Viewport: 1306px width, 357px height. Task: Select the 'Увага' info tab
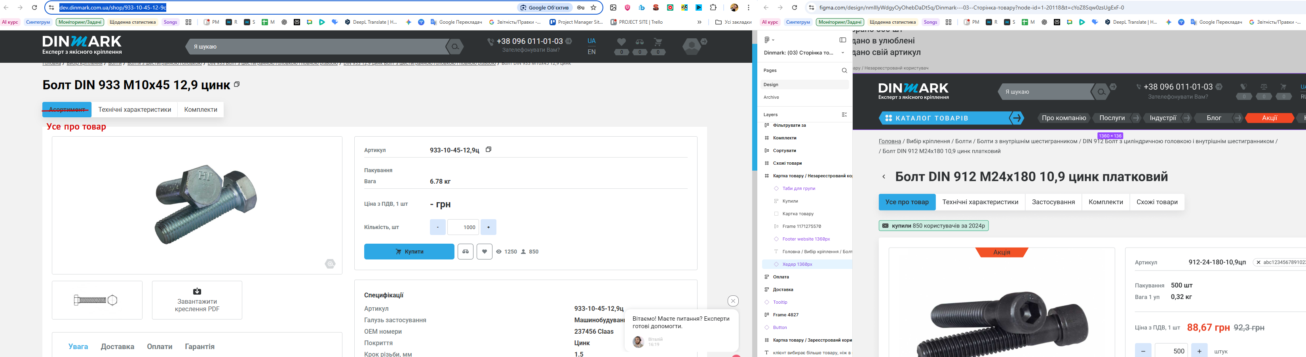[79, 347]
